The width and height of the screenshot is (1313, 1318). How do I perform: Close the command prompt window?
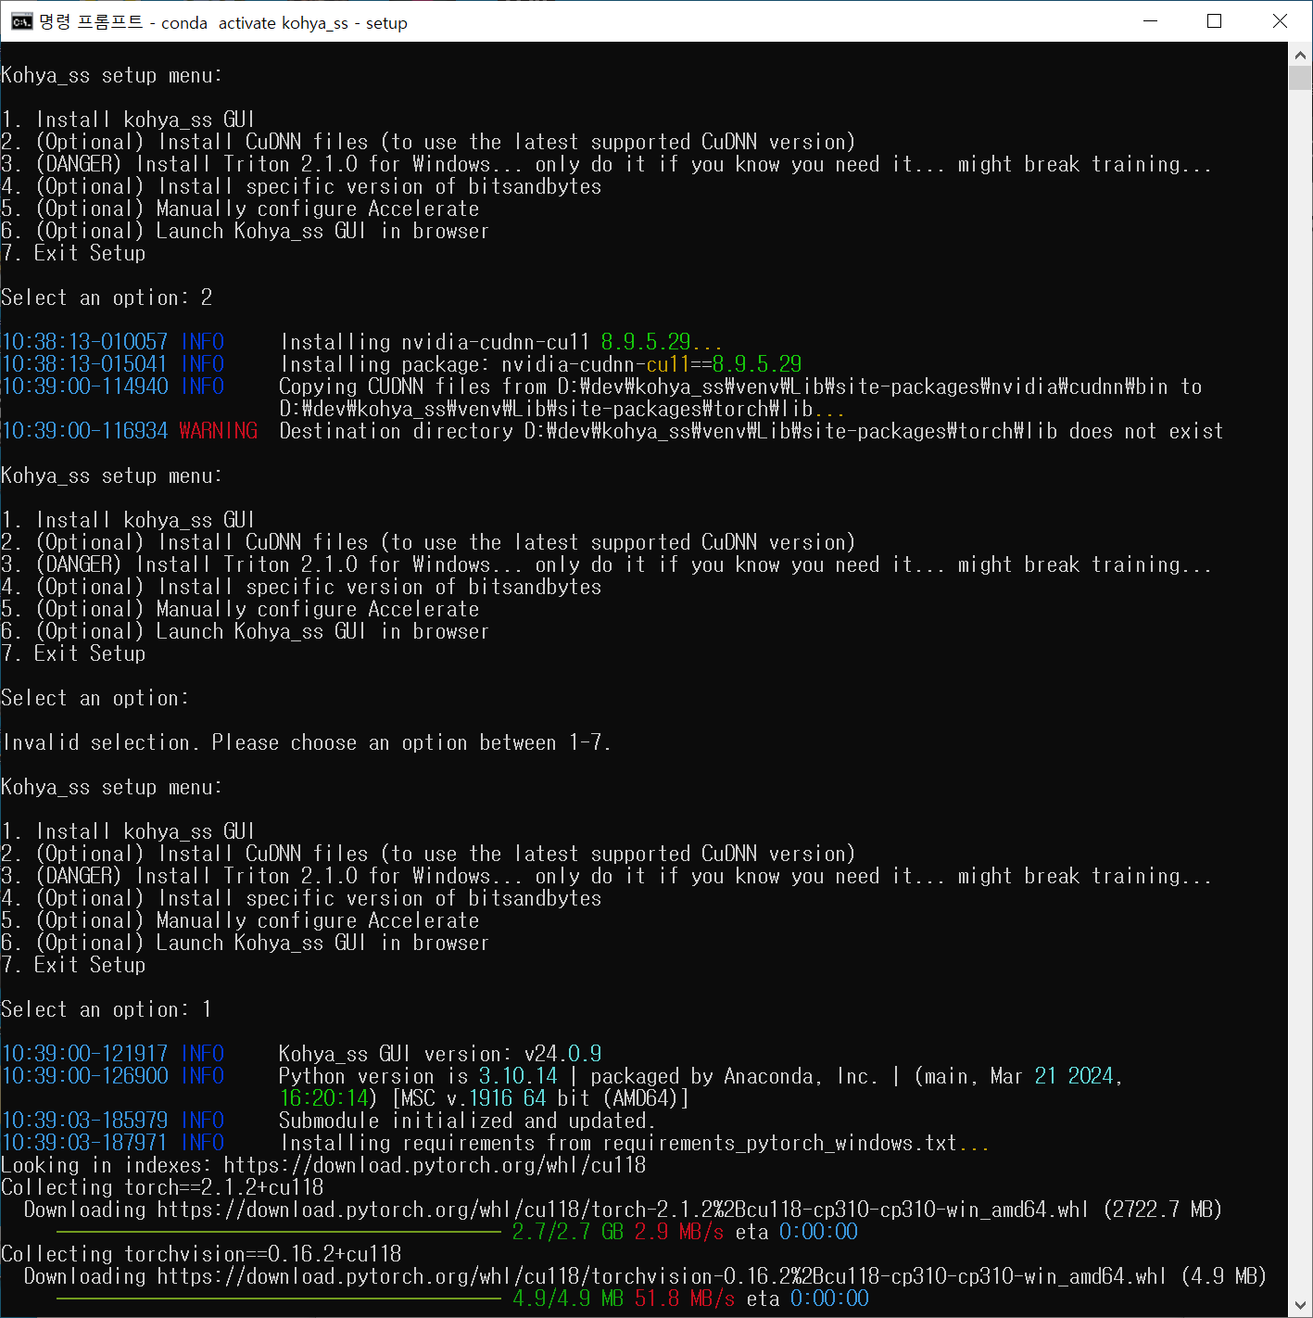tap(1280, 20)
